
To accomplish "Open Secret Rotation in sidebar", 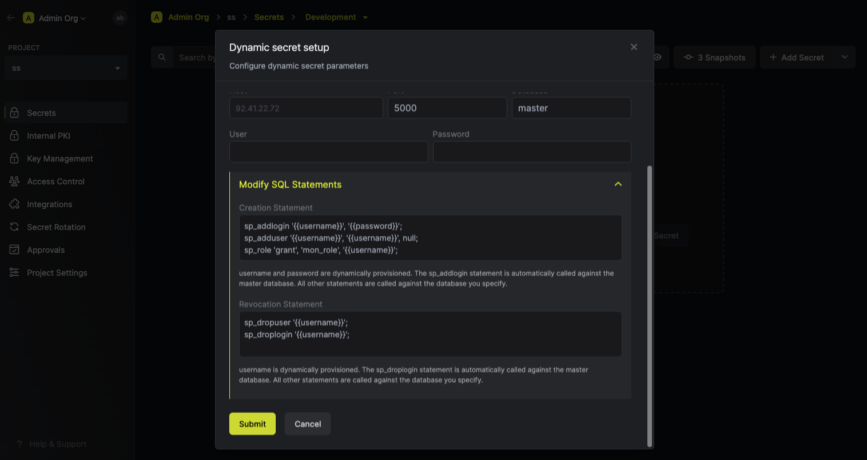I will [66, 227].
